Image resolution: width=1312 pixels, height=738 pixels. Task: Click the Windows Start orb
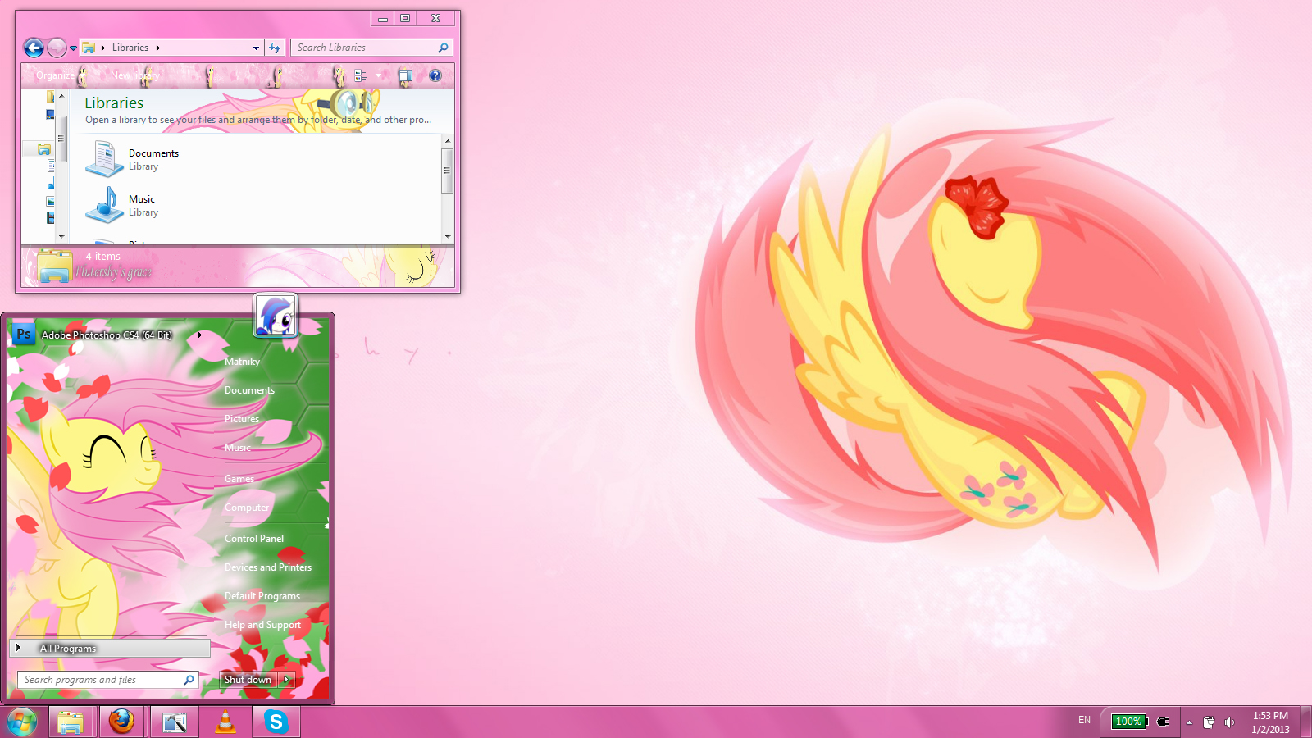pyautogui.click(x=21, y=722)
